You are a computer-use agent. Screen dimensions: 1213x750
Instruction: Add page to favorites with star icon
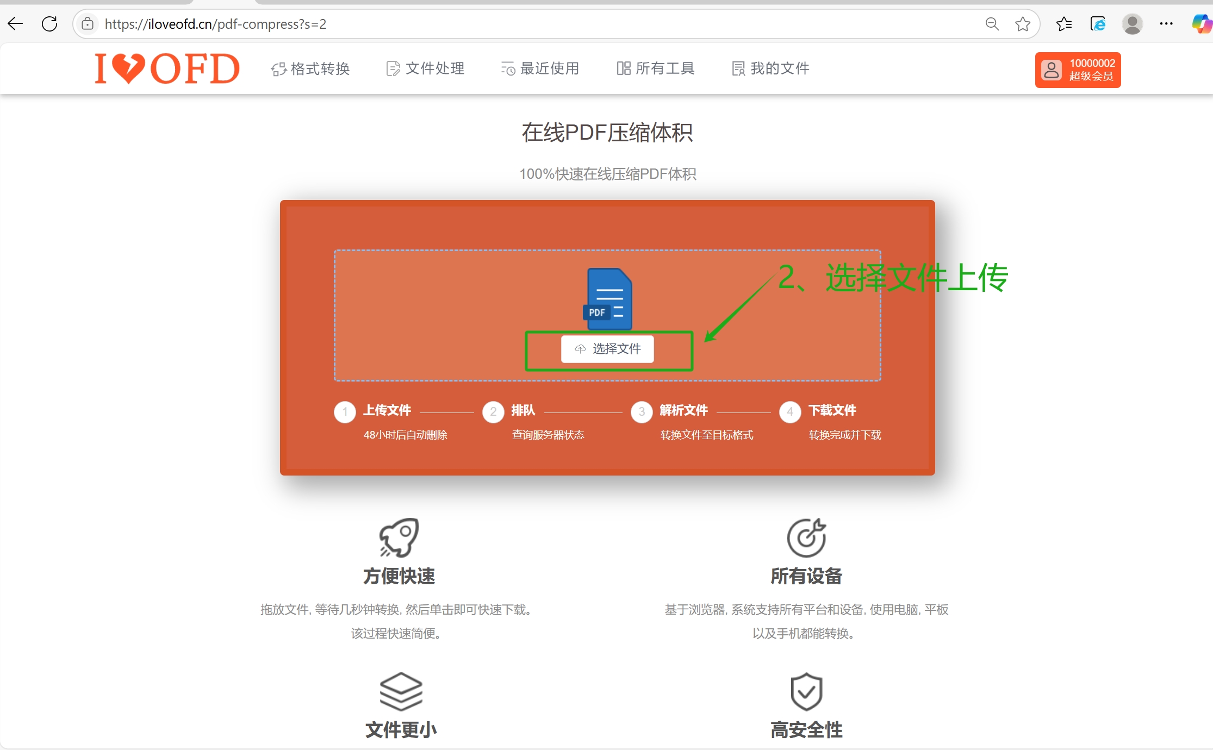click(x=1022, y=24)
